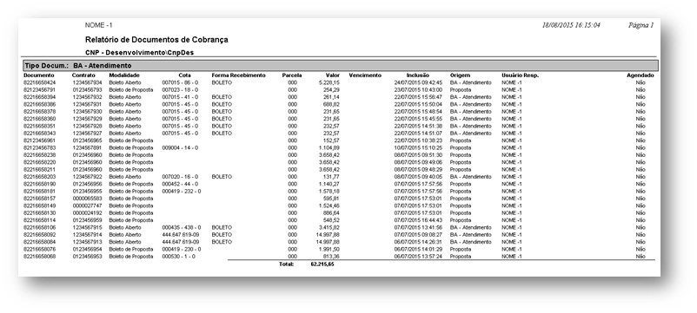This screenshot has height=313, width=697.
Task: Click the 'Modalidade' column header
Action: pos(124,75)
